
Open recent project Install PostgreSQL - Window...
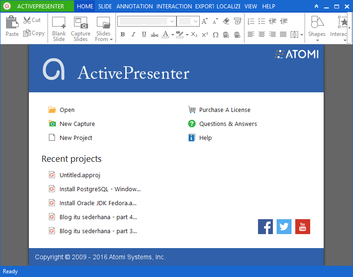(x=95, y=189)
